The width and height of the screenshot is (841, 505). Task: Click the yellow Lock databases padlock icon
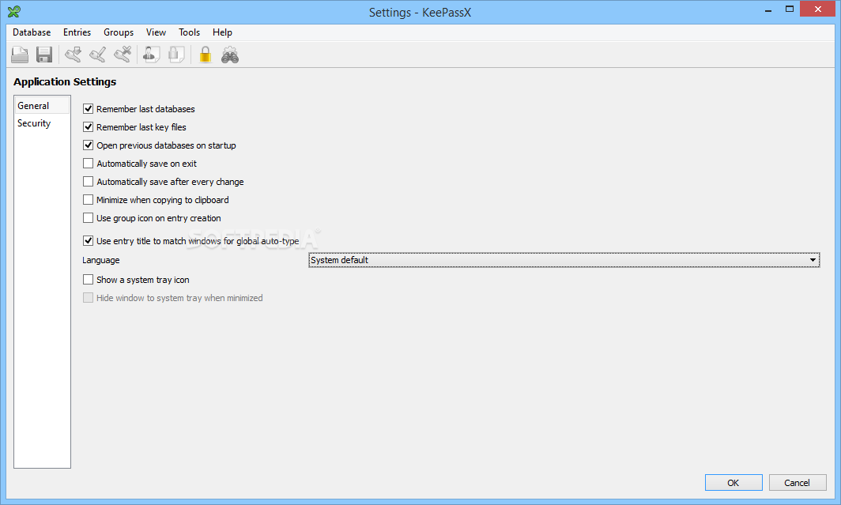pyautogui.click(x=205, y=55)
